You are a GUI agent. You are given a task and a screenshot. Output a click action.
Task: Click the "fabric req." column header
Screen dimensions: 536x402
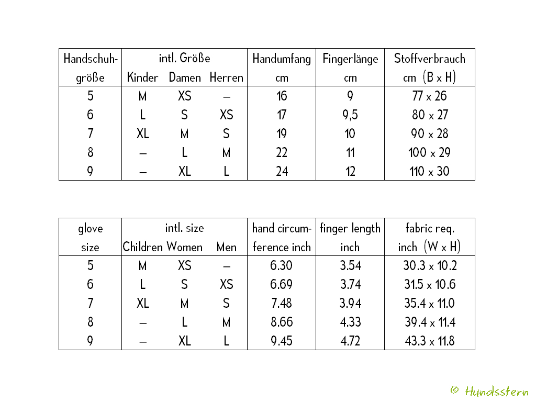430,237
